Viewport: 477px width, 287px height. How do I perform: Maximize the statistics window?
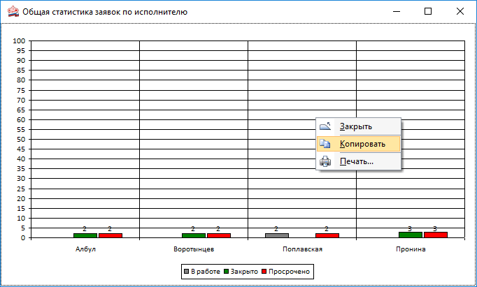[428, 11]
